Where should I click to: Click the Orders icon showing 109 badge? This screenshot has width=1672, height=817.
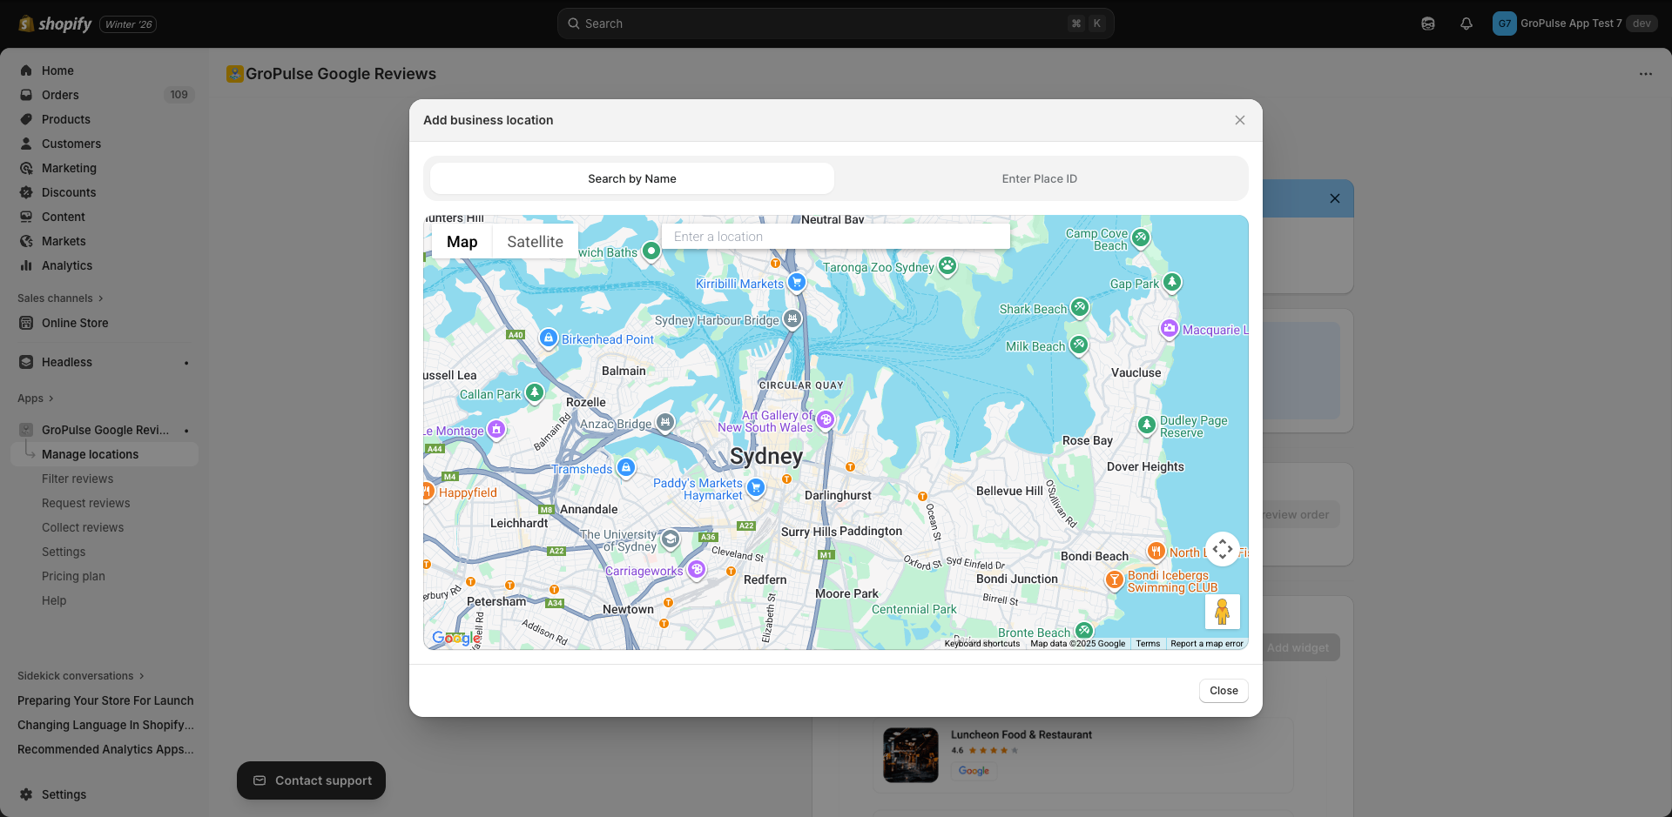(x=25, y=95)
